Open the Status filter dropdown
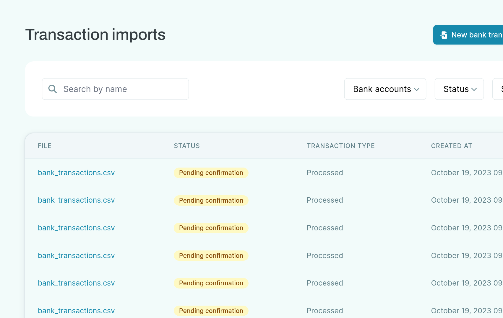Viewport: 503px width, 318px height. tap(459, 89)
